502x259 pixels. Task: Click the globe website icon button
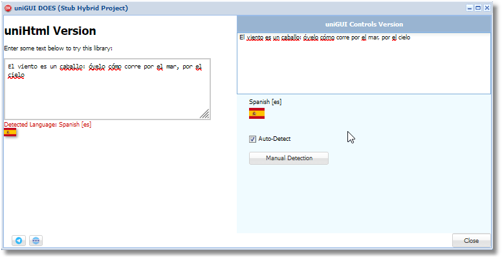click(36, 240)
